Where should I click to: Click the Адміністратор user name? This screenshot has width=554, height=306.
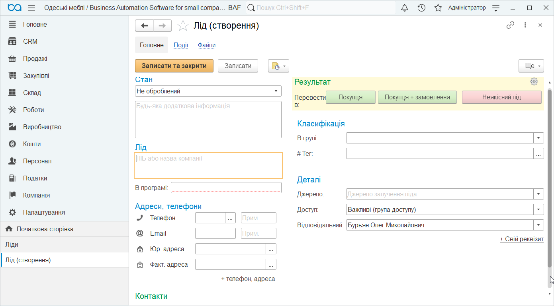coord(467,8)
